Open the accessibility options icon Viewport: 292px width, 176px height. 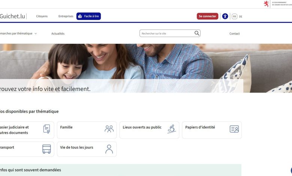click(x=225, y=16)
